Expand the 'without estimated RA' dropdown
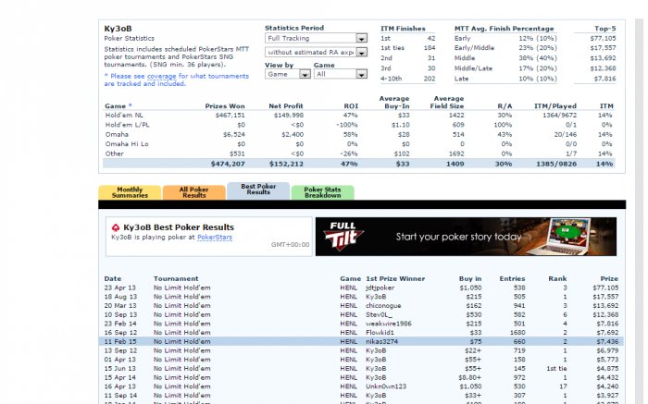This screenshot has height=404, width=648. click(x=316, y=52)
